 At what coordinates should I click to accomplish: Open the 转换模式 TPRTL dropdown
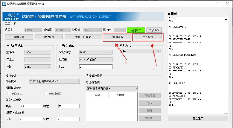click(x=54, y=81)
